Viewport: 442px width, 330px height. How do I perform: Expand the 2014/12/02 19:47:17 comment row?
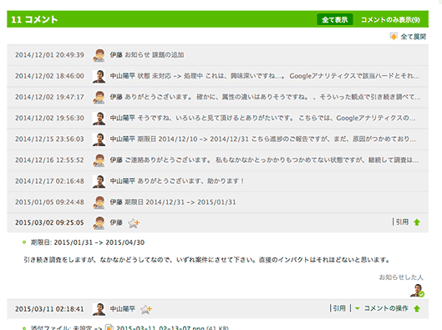pos(217,97)
